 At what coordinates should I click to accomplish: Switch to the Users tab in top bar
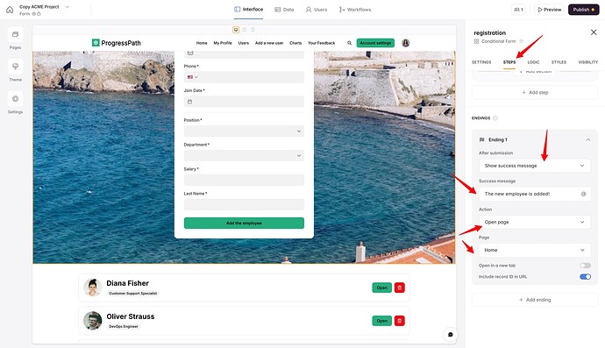pos(317,10)
